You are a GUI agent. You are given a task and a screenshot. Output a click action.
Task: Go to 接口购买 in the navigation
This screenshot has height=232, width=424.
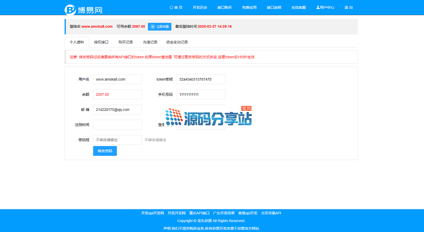coord(225,8)
